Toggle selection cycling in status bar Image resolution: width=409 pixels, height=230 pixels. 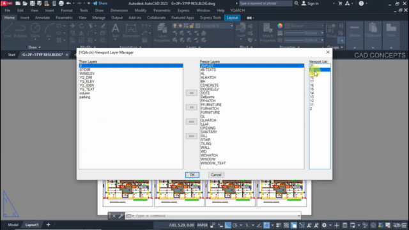[x=294, y=225]
